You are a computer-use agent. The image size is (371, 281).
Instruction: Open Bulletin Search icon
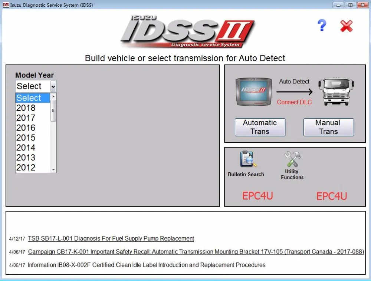click(248, 159)
